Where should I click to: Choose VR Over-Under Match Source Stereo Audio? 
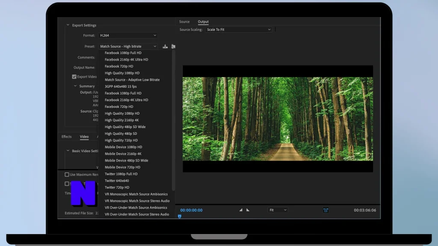[x=136, y=214]
